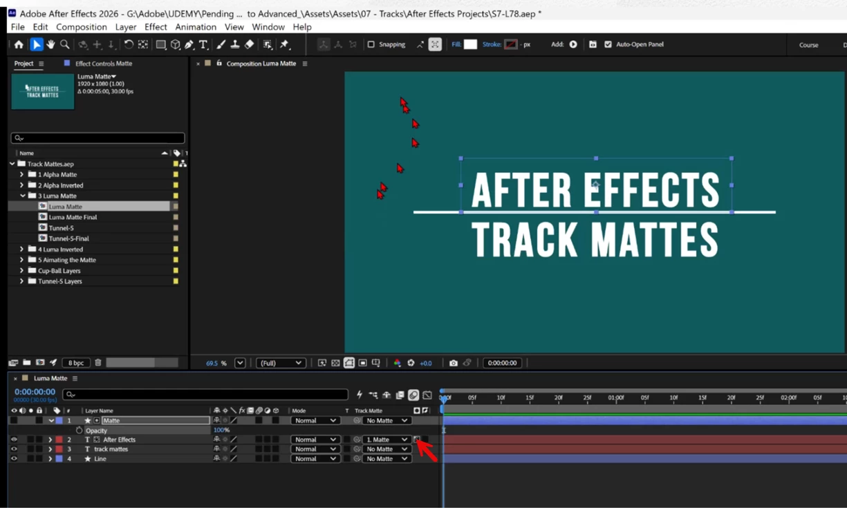Viewport: 847px width, 508px height.
Task: Collapse the 3 Luma Matte folder
Action: pos(21,196)
